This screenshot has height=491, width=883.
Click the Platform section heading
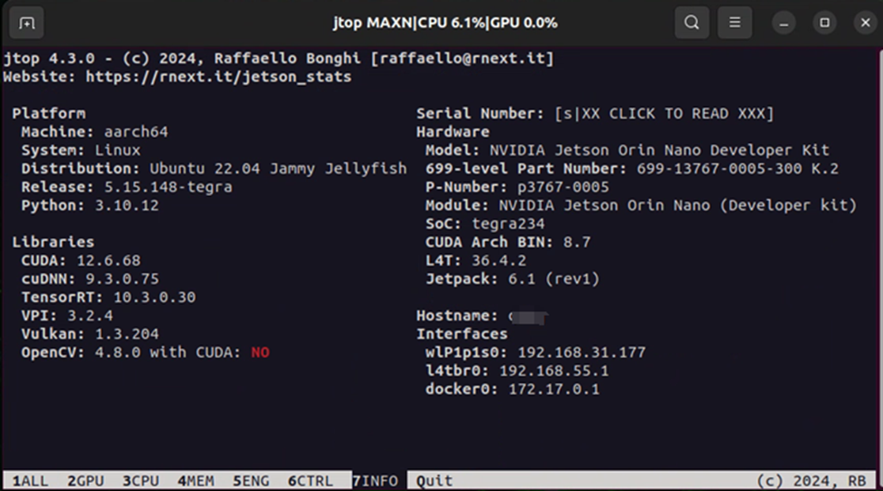49,114
